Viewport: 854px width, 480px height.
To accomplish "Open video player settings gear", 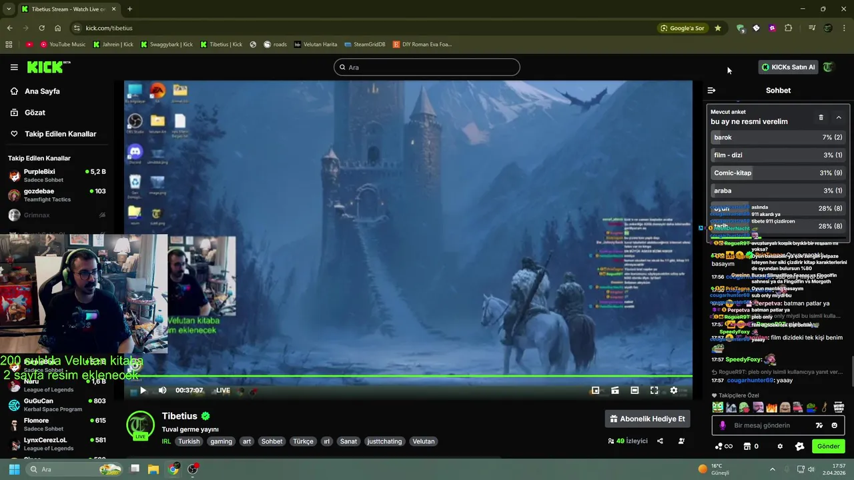I will tap(674, 391).
